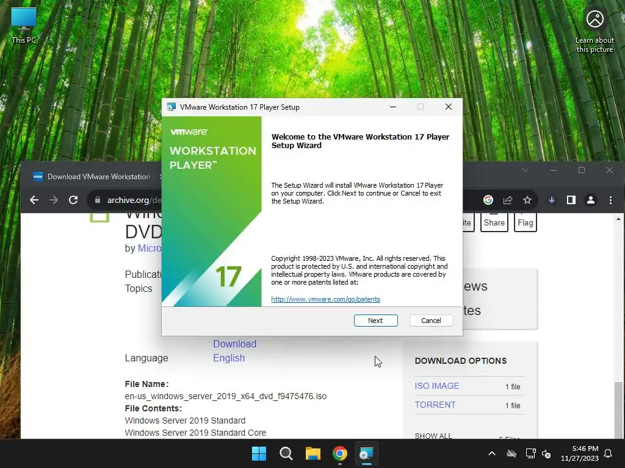
Task: Open TORRENT download option
Action: point(435,405)
